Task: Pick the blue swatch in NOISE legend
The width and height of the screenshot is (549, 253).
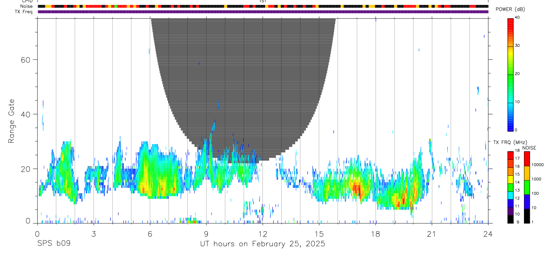Action: coord(527,202)
